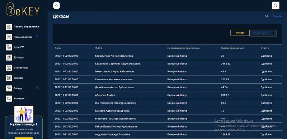Click the Статистика sidebar icon
Viewport: 287px width, 139px height.
pos(9,68)
